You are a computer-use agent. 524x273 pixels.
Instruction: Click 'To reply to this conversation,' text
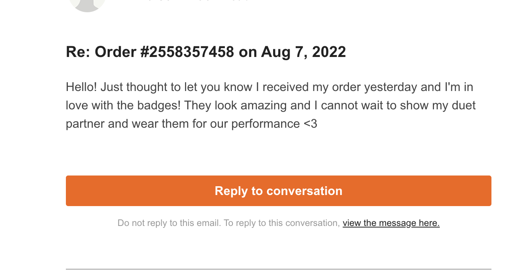[282, 223]
